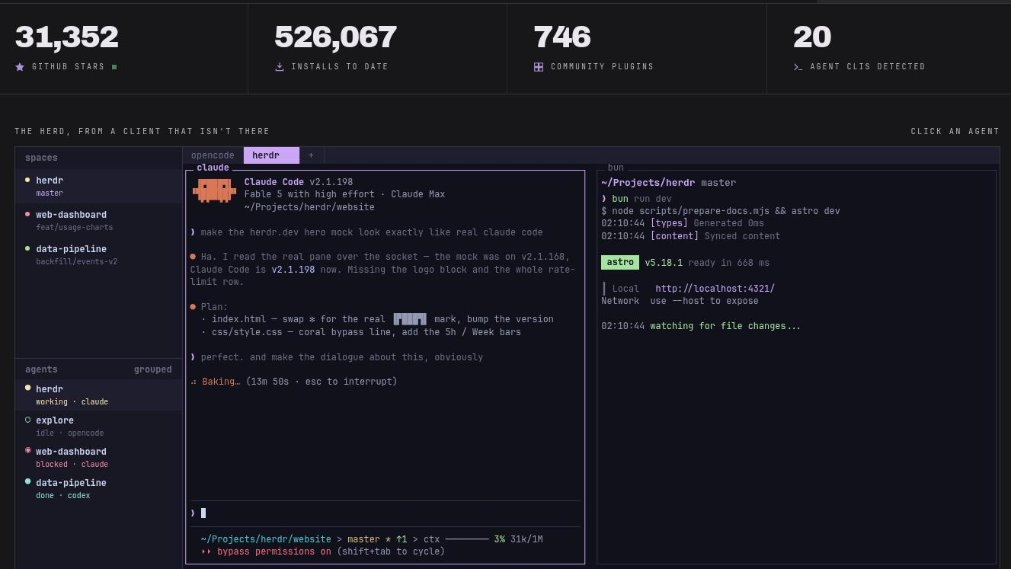The image size is (1011, 569).
Task: Open the herdr space on master
Action: click(x=99, y=187)
